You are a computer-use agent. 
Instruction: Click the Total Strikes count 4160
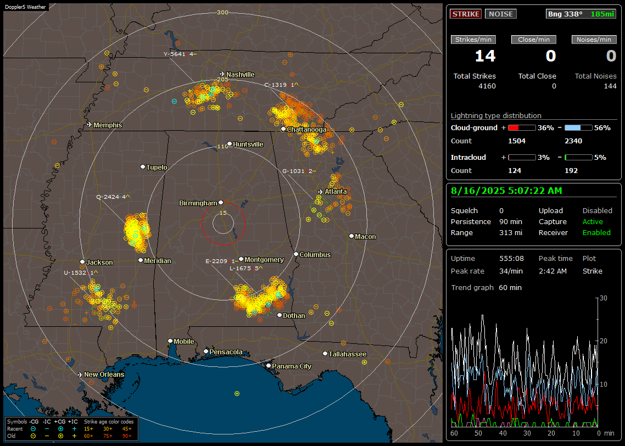pyautogui.click(x=487, y=86)
